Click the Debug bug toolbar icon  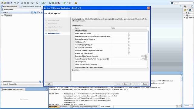click(70, 3)
